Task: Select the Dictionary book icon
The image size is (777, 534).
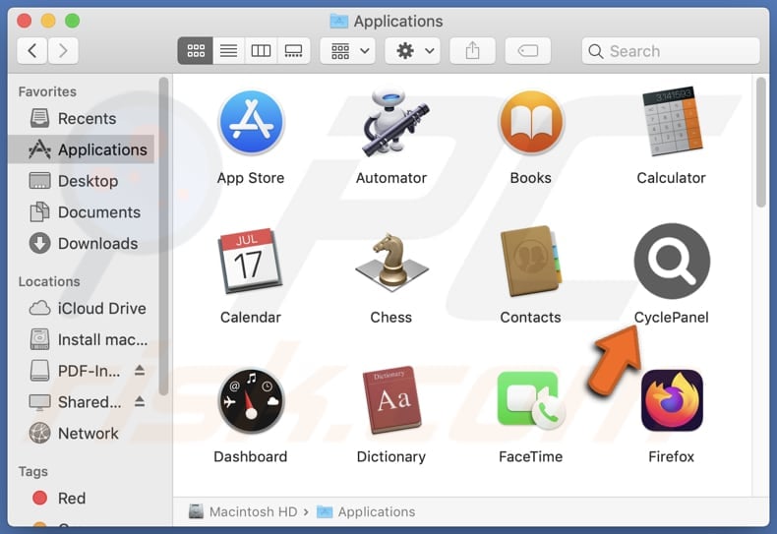Action: 391,401
